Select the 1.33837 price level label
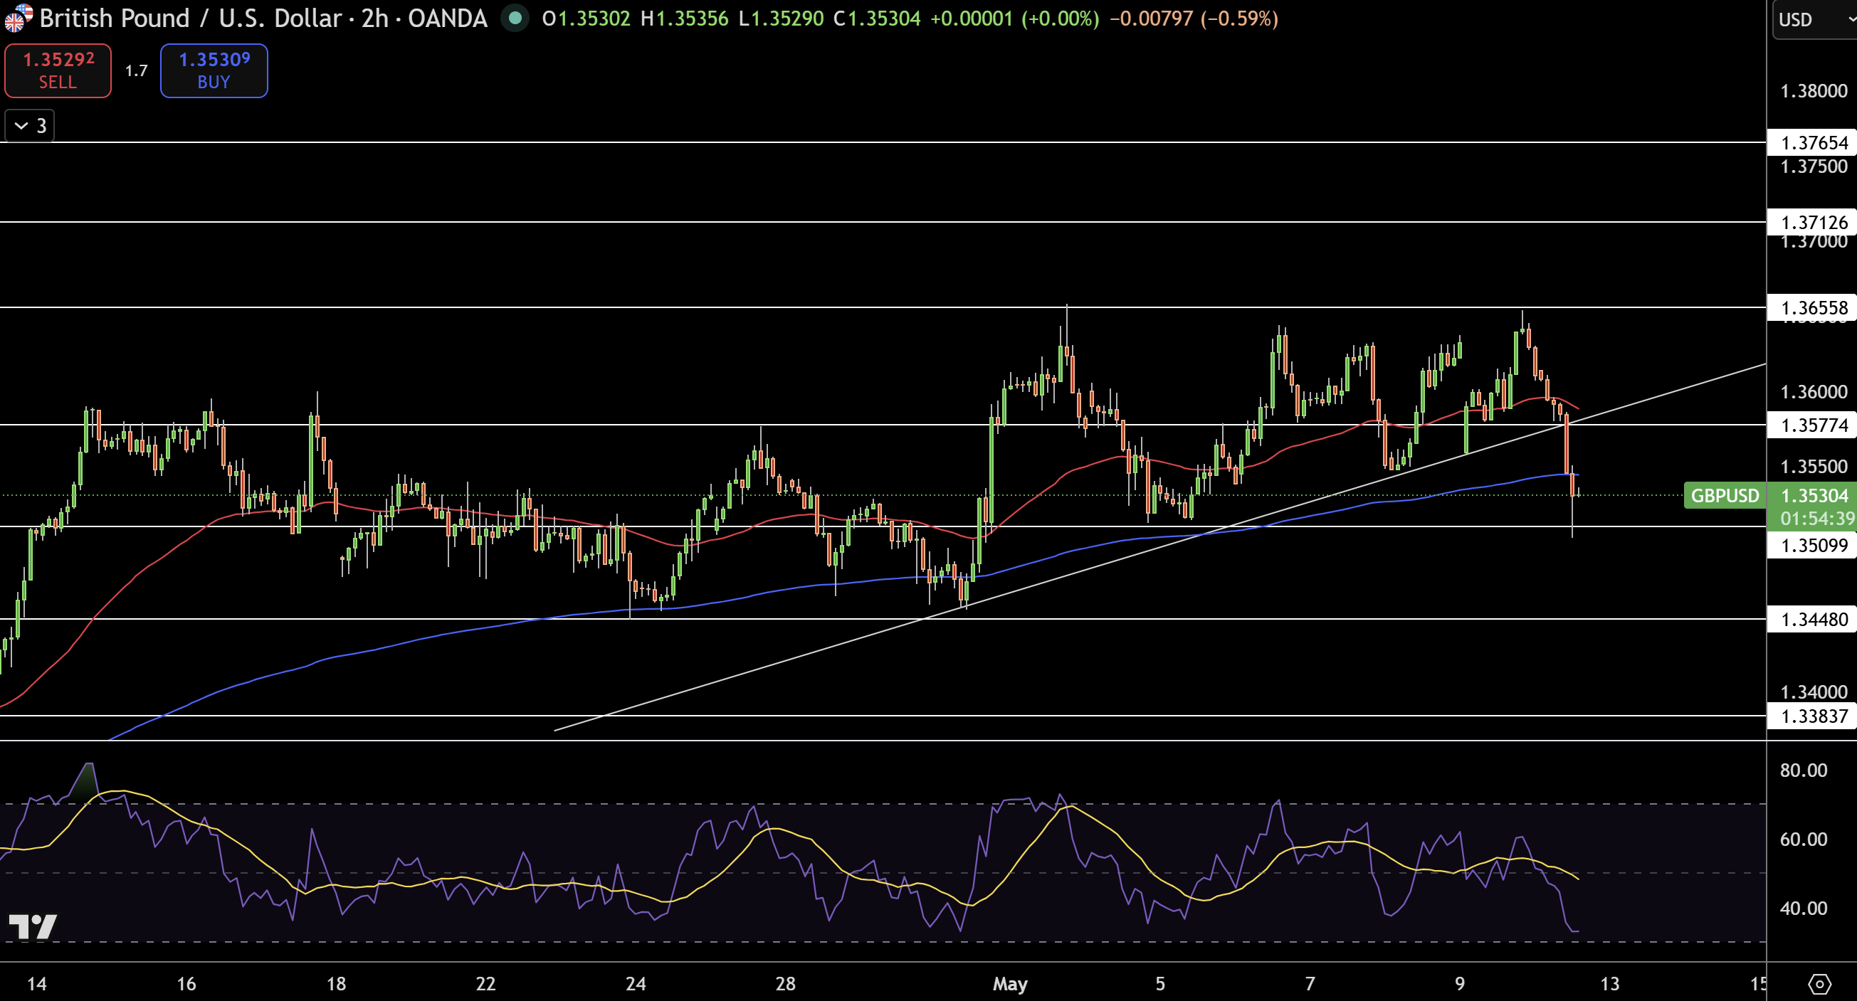The height and width of the screenshot is (1001, 1857). click(x=1812, y=716)
